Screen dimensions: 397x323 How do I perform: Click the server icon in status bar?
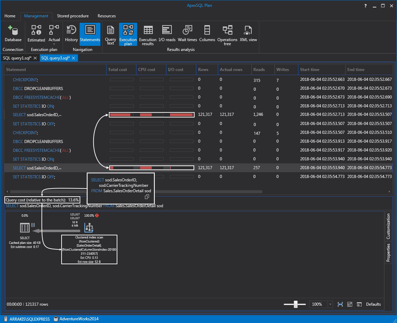[6, 319]
